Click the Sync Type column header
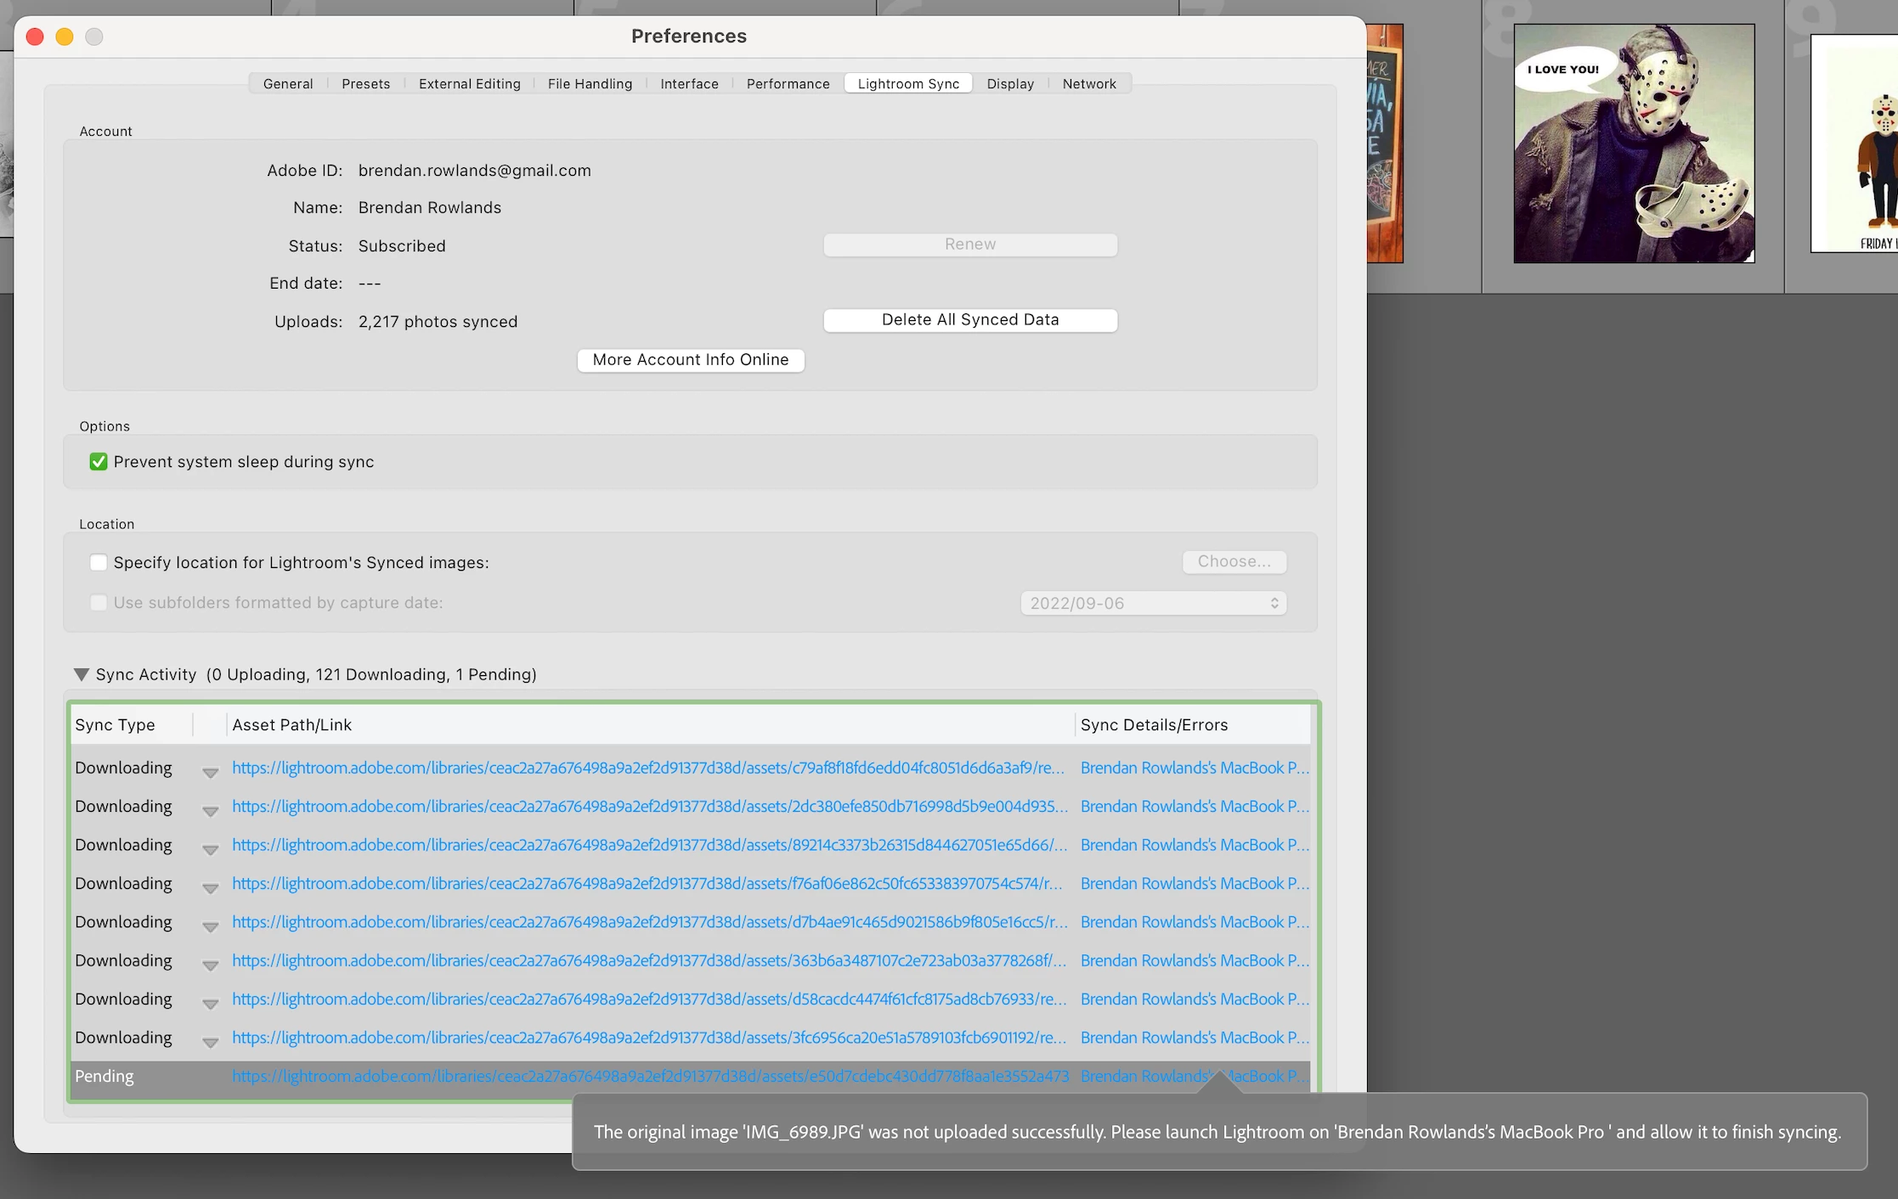 pyautogui.click(x=116, y=725)
